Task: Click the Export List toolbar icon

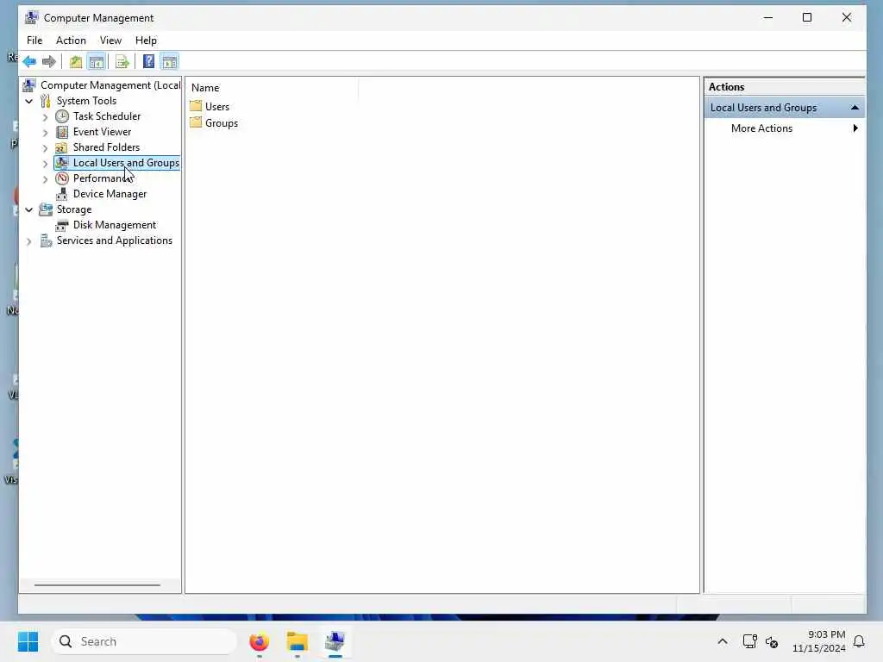Action: pos(122,61)
